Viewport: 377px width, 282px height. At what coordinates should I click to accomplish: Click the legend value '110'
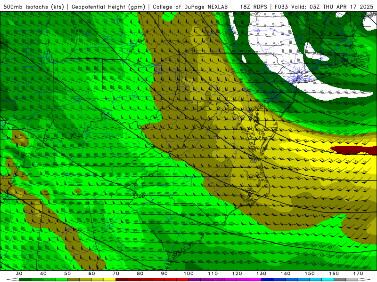pyautogui.click(x=213, y=274)
